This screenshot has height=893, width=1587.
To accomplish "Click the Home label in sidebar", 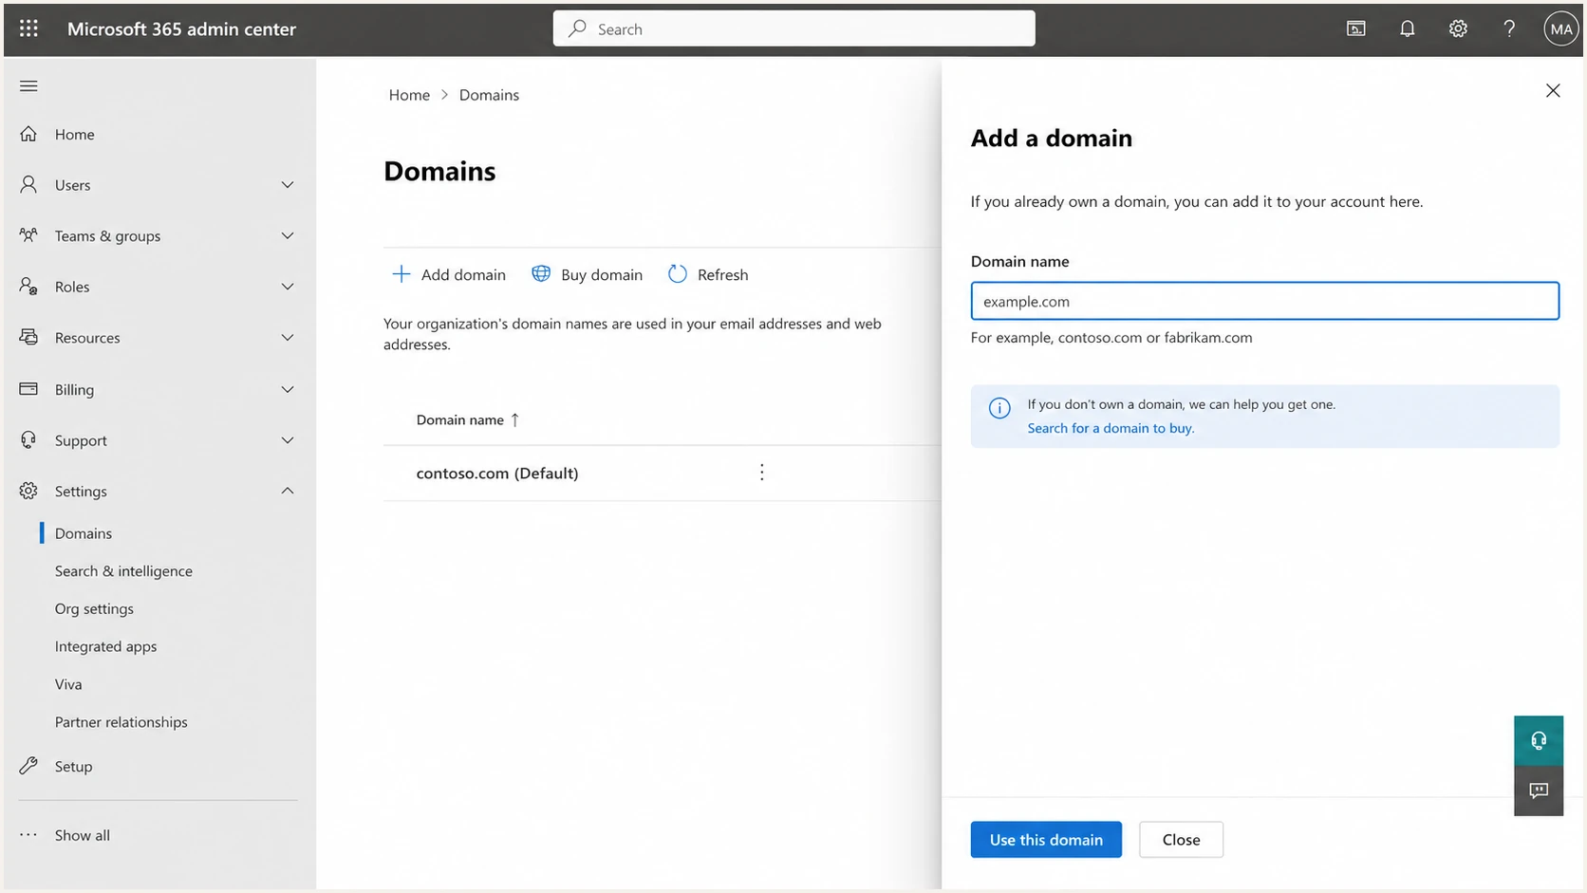I will point(74,134).
